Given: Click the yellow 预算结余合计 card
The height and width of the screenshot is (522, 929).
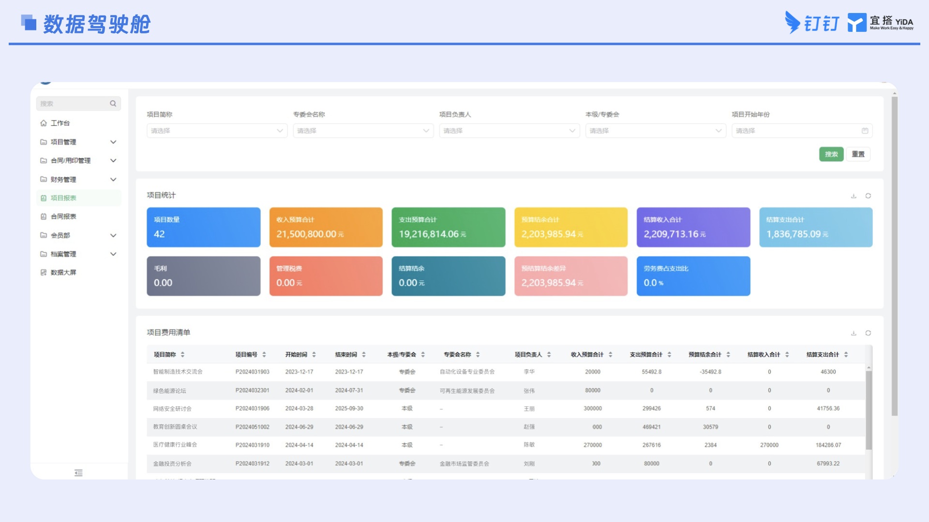Looking at the screenshot, I should click(571, 227).
